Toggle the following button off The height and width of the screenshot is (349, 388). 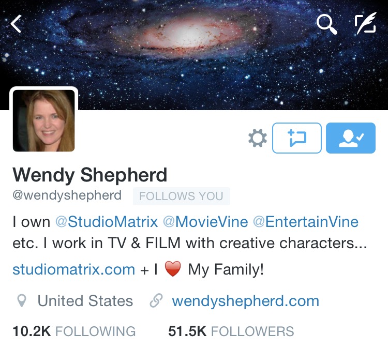(x=351, y=138)
